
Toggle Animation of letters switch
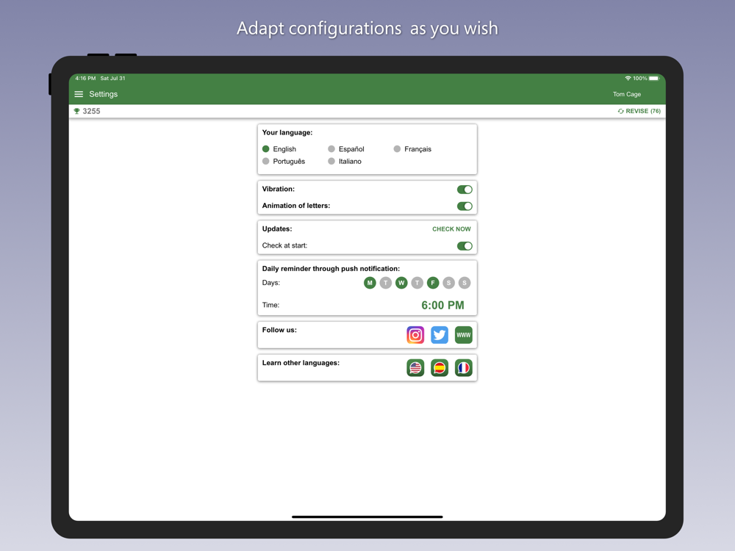pyautogui.click(x=465, y=206)
